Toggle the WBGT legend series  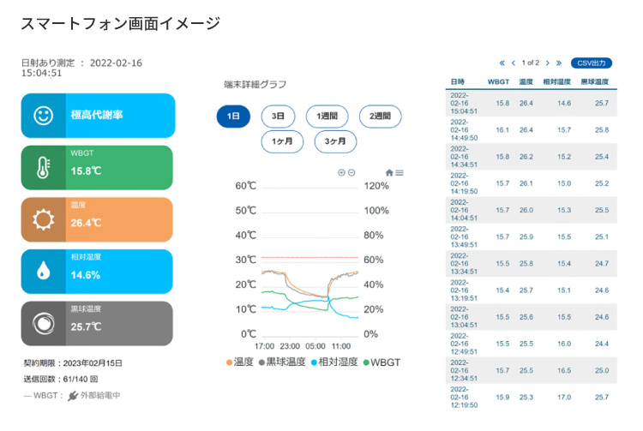[382, 362]
